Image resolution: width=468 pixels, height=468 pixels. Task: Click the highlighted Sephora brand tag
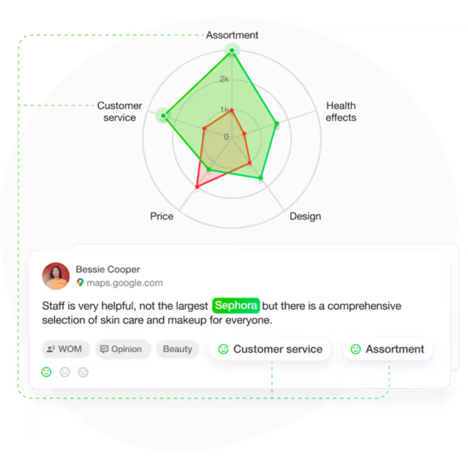236,306
